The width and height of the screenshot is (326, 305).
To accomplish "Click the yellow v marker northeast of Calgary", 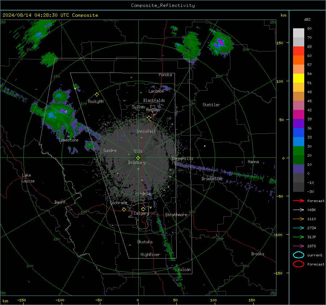I will [x=150, y=207].
